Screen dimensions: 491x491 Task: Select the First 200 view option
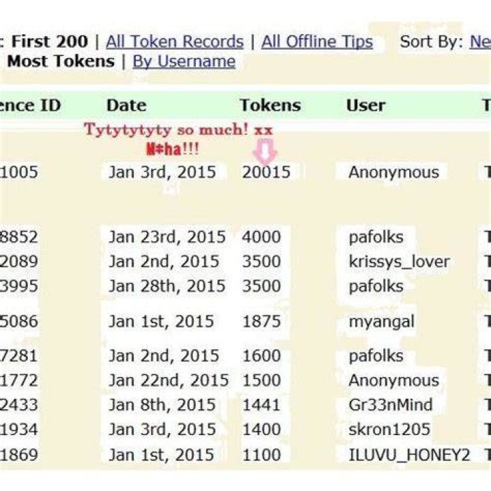(50, 42)
